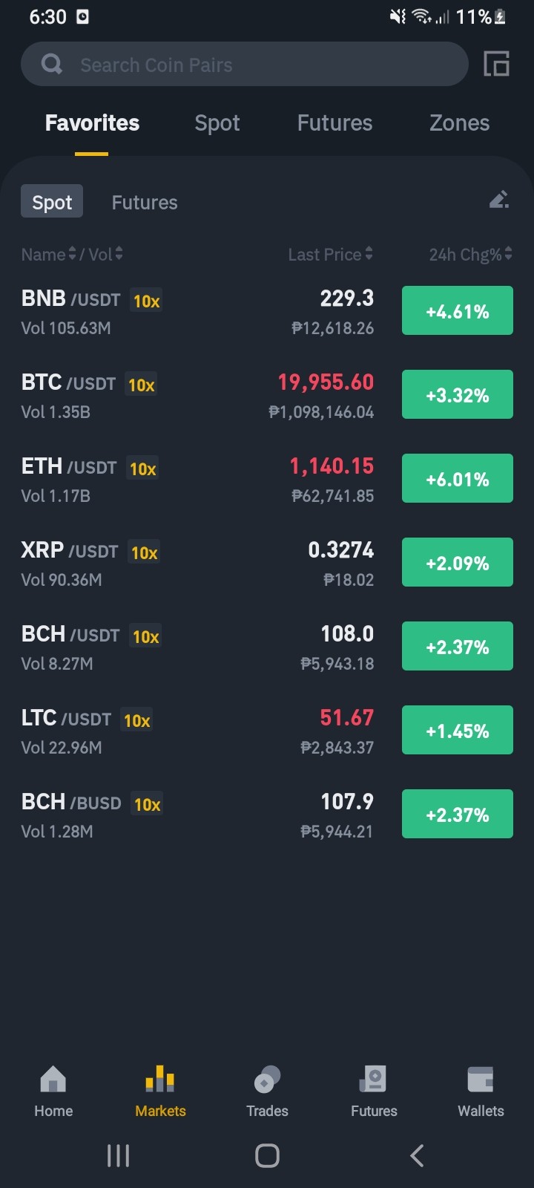Switch to the Zones tab
The image size is (534, 1188).
[x=459, y=123]
